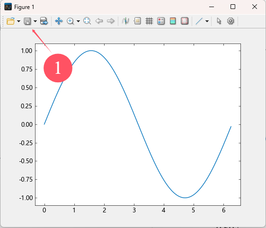Viewport: 266px width, 228px height.
Task: Choose the arrow pointer selection tool
Action: pos(219,21)
